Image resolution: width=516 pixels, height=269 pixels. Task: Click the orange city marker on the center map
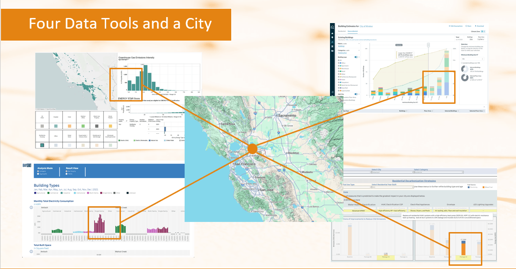tap(252, 149)
